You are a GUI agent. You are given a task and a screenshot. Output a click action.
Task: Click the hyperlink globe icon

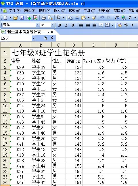coord(123,18)
